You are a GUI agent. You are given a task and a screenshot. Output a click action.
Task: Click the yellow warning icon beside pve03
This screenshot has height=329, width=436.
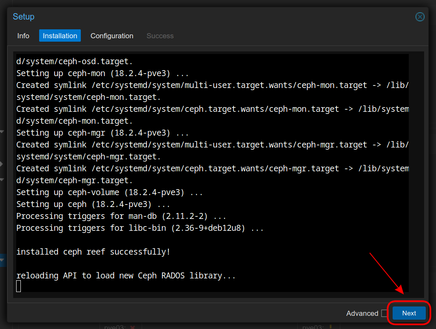coord(331,327)
